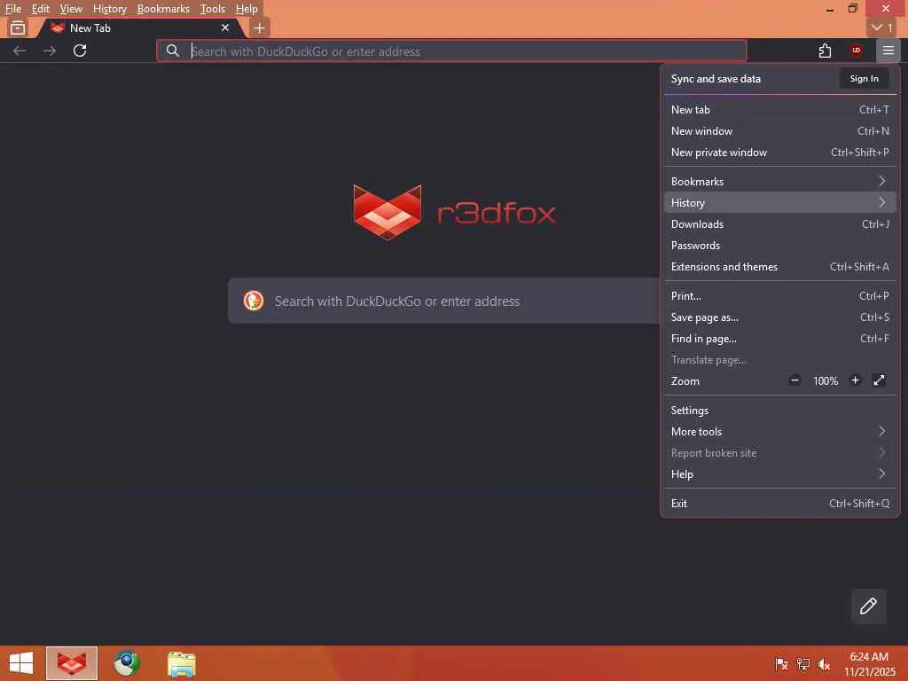The width and height of the screenshot is (908, 681).
Task: Select Exit in app menu
Action: pos(779,504)
